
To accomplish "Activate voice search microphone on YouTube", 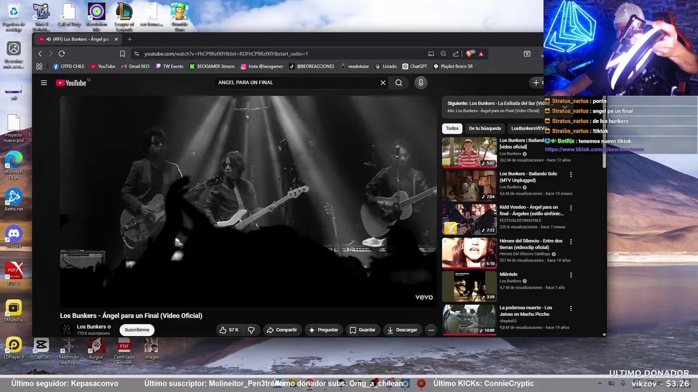I will click(x=420, y=83).
